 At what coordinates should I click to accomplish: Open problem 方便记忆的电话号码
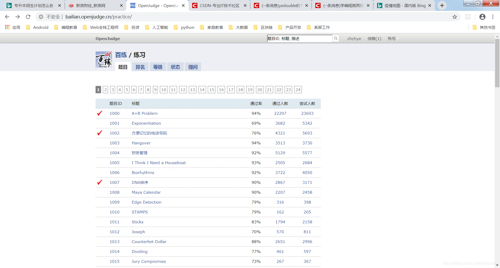pos(149,133)
